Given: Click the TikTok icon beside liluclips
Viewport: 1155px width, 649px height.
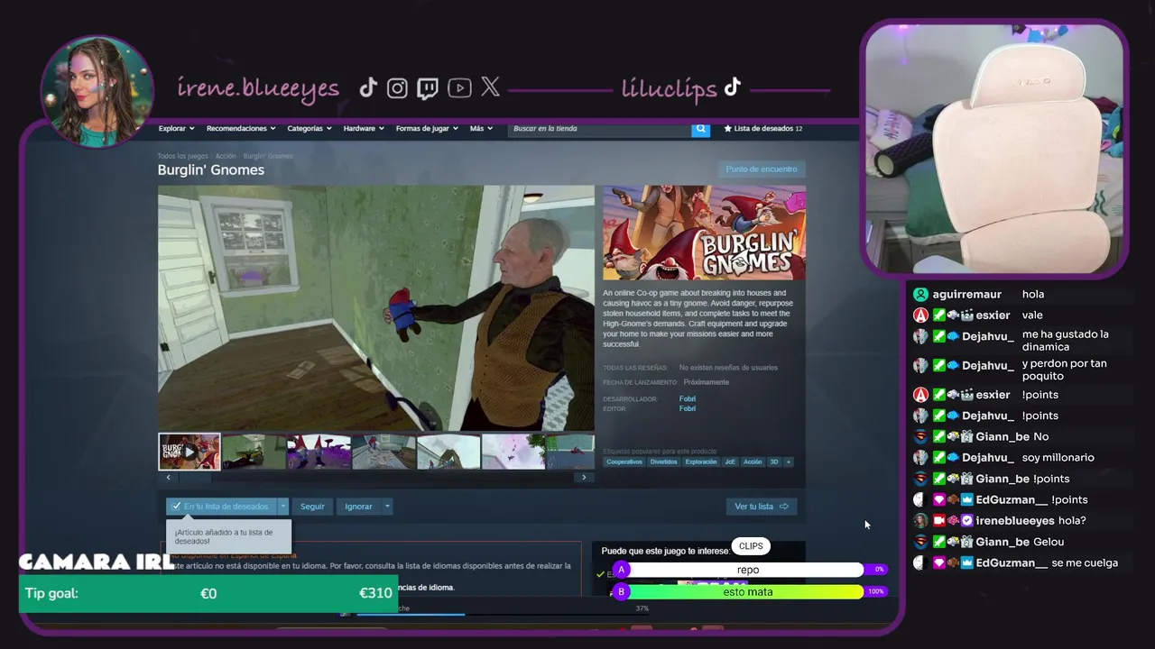Looking at the screenshot, I should tap(732, 87).
